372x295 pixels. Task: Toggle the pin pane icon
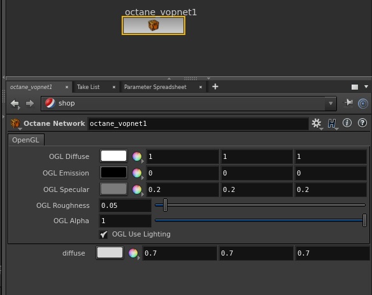point(348,103)
